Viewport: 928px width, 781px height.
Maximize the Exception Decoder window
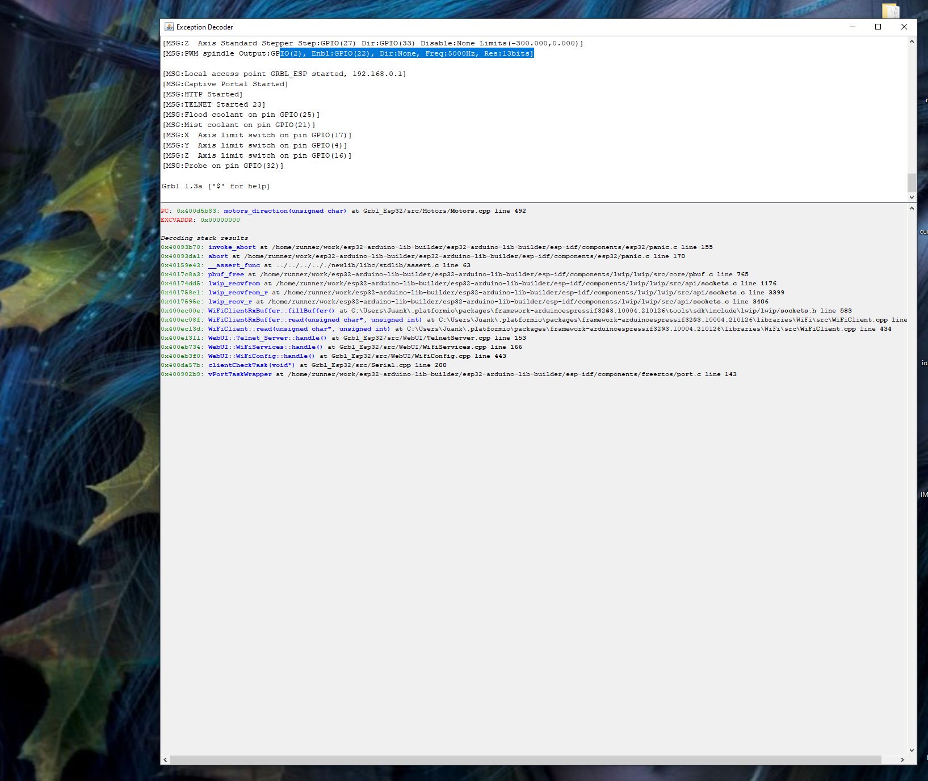877,27
